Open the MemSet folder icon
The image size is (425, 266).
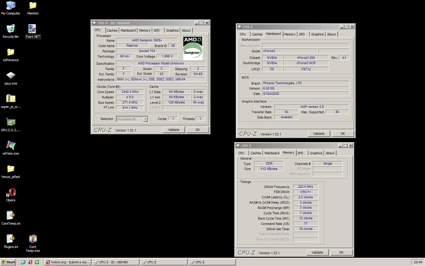click(33, 6)
